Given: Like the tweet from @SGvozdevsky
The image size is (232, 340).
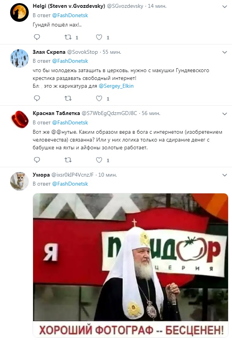Looking at the screenshot, I should click(x=99, y=37).
